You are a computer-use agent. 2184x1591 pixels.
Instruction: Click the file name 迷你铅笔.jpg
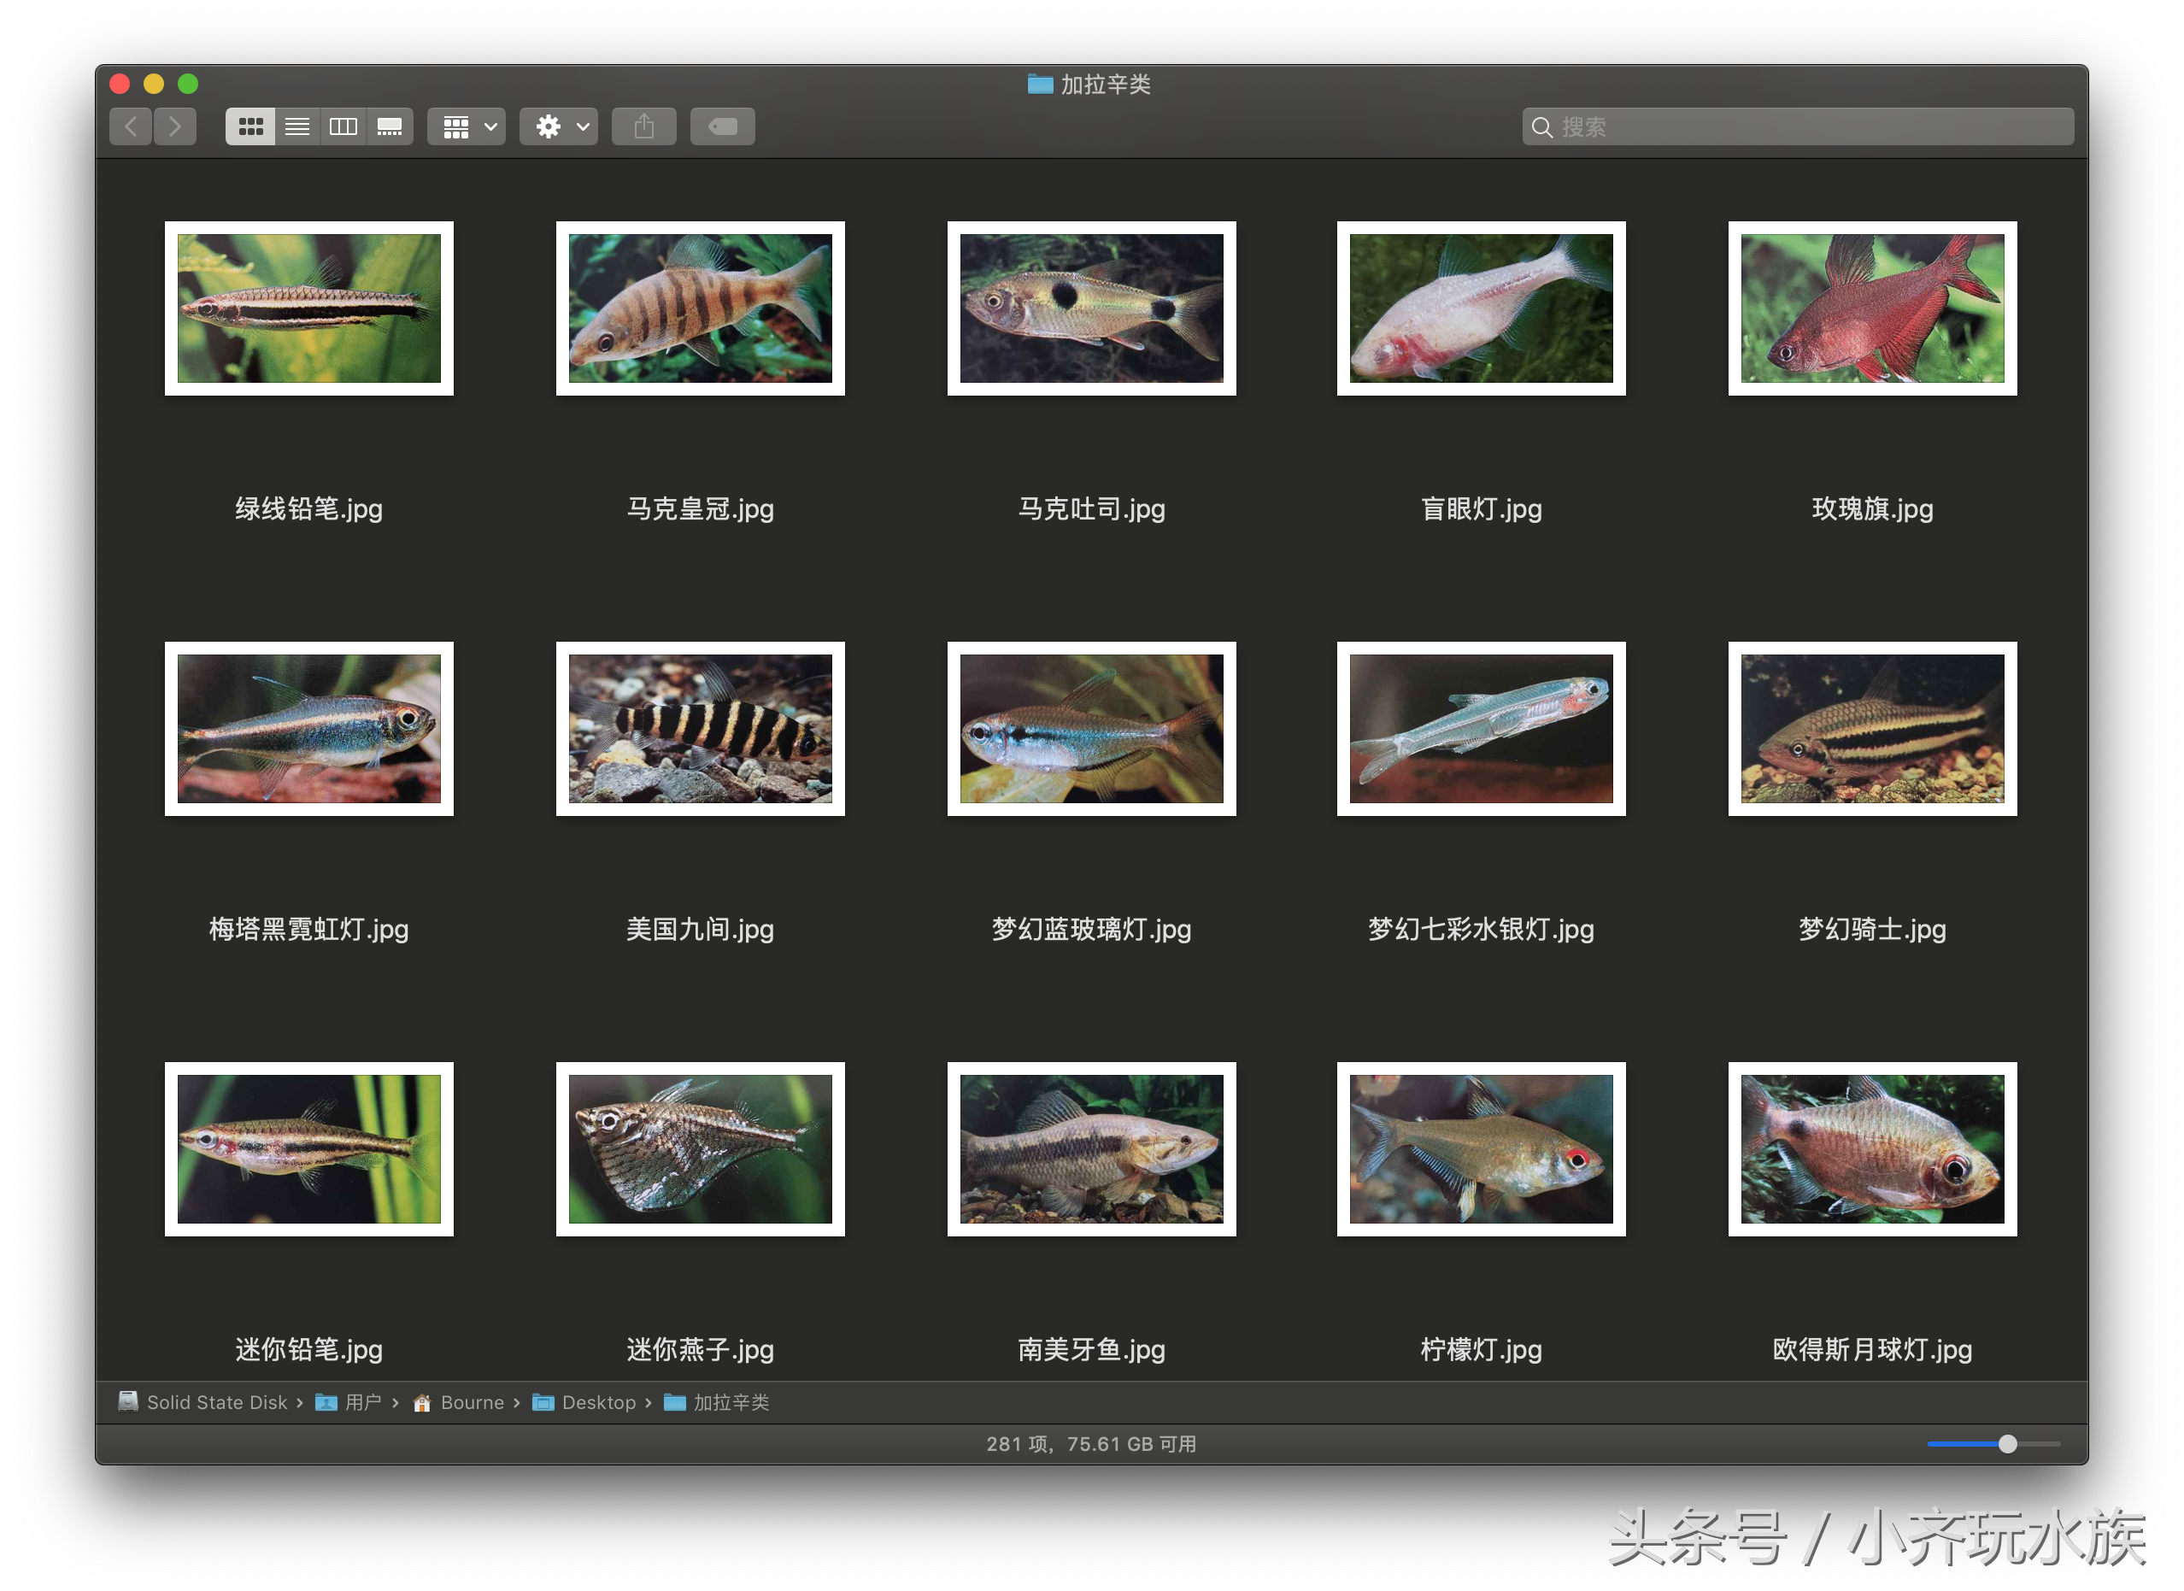click(x=309, y=1349)
